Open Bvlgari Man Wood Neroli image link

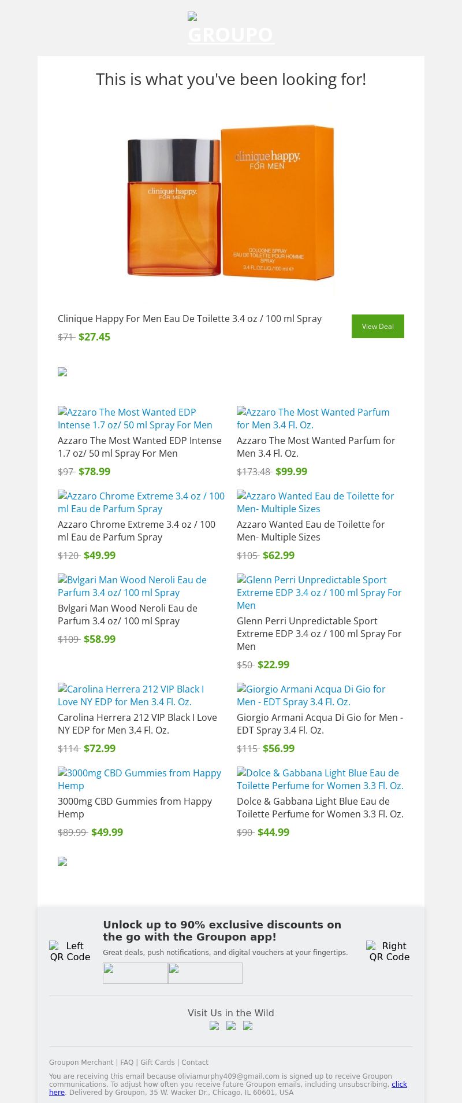(132, 586)
